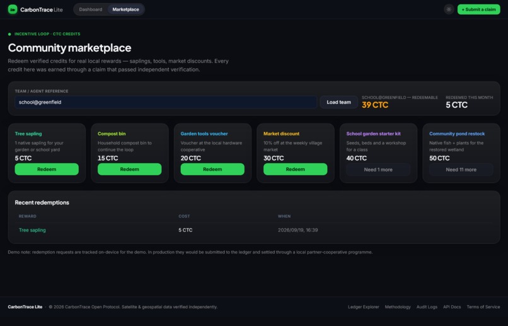Click the School garden starter kit title
508x326 pixels.
[x=373, y=134]
